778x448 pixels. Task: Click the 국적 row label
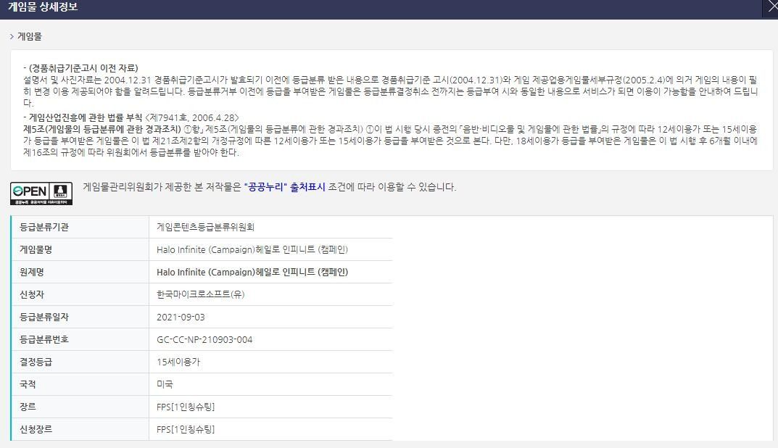[28, 384]
